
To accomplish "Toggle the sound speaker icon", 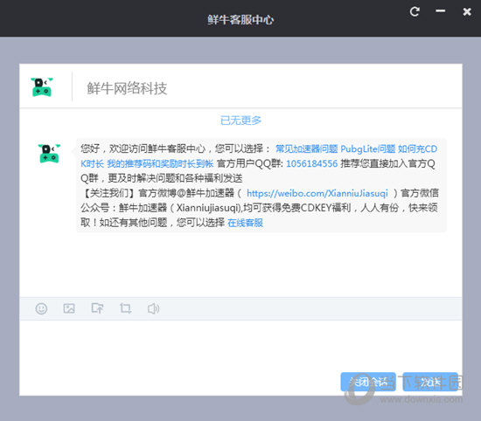I will [153, 308].
